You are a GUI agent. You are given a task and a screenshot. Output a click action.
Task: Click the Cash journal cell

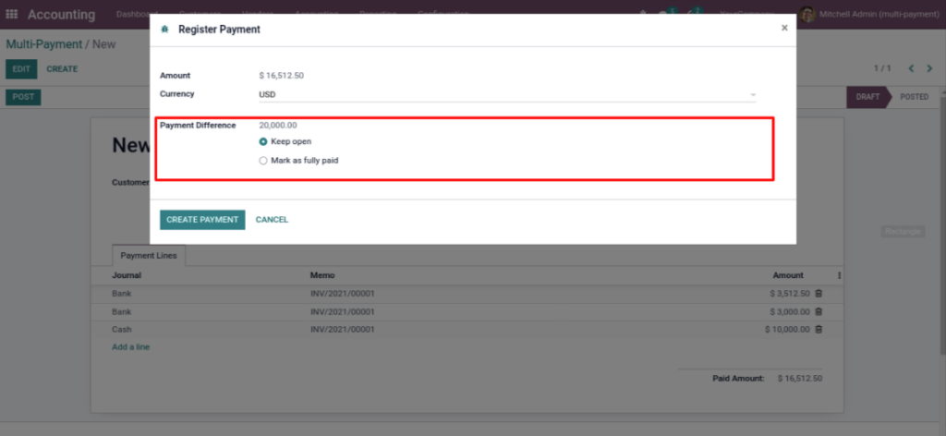tap(122, 330)
